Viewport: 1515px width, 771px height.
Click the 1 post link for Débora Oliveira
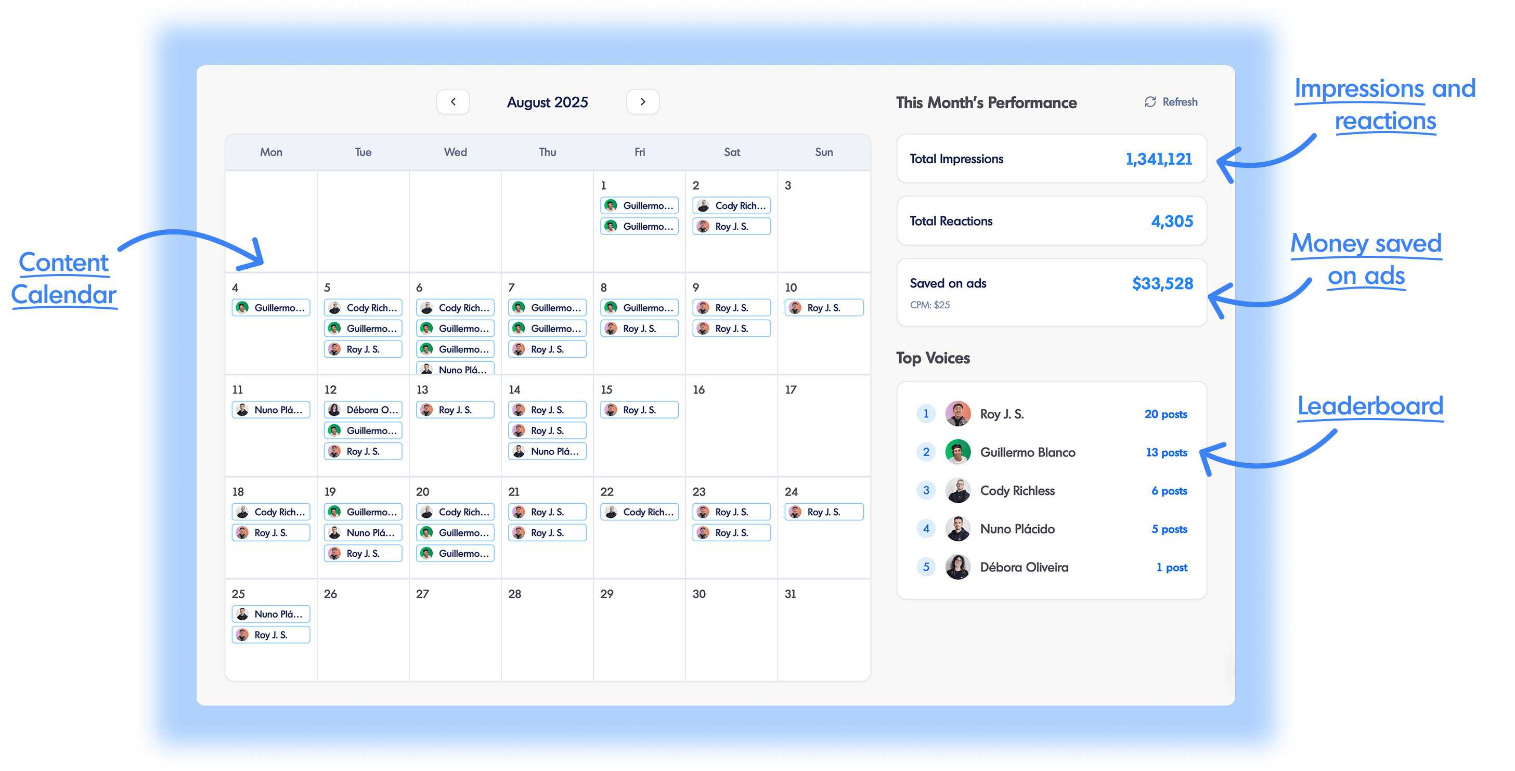coord(1171,566)
